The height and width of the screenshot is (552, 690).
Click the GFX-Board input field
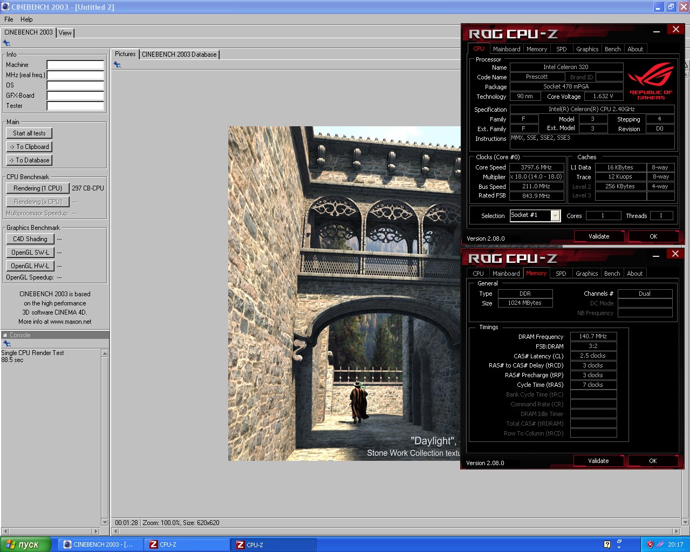pos(75,96)
